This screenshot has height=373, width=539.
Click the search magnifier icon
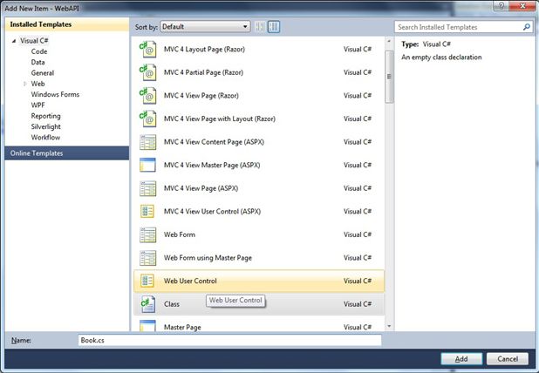[x=526, y=27]
